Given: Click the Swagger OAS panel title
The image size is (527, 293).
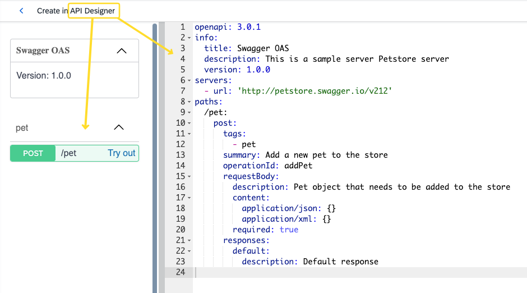Looking at the screenshot, I should point(43,51).
